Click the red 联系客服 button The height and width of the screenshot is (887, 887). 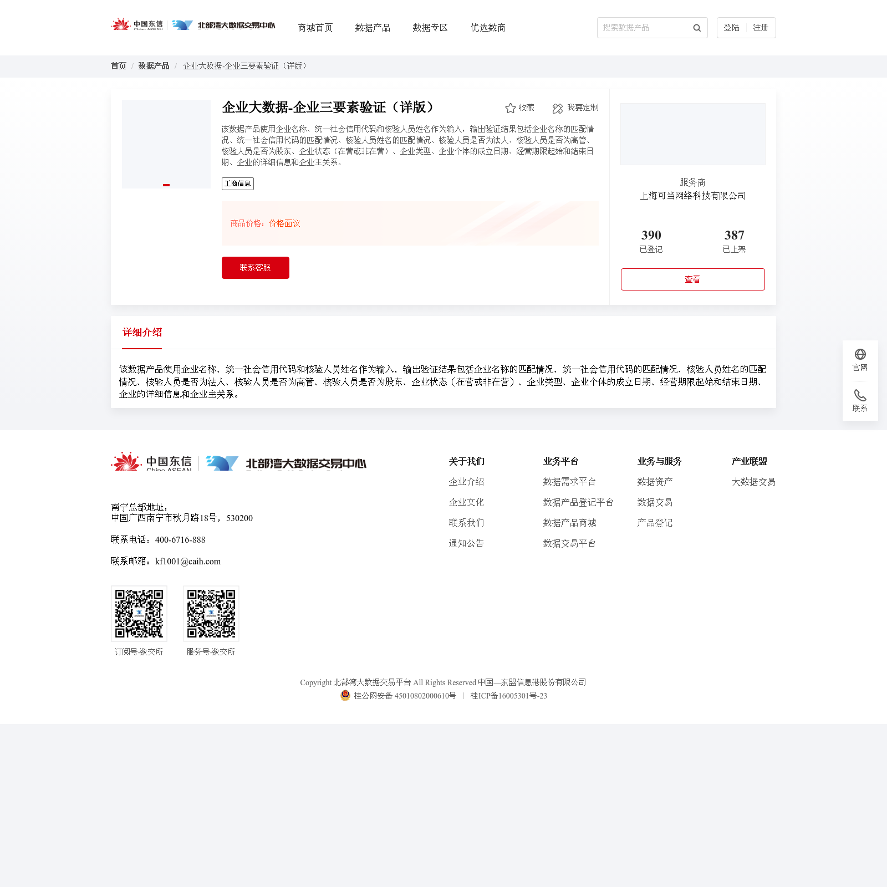pyautogui.click(x=256, y=268)
